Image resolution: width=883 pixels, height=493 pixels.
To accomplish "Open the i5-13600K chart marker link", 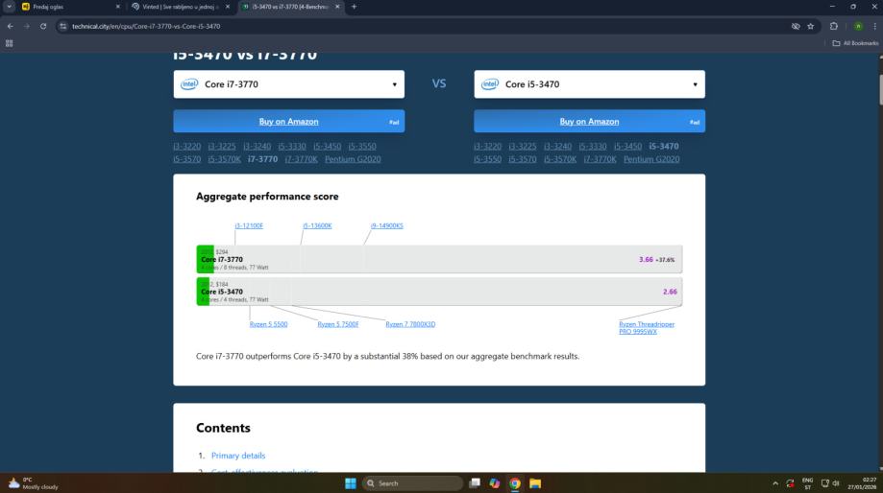I will tap(318, 225).
